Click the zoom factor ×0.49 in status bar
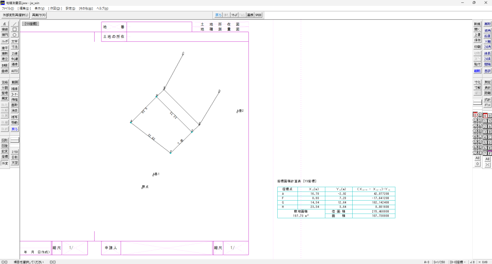The width and height of the screenshot is (492, 264). pos(485,262)
